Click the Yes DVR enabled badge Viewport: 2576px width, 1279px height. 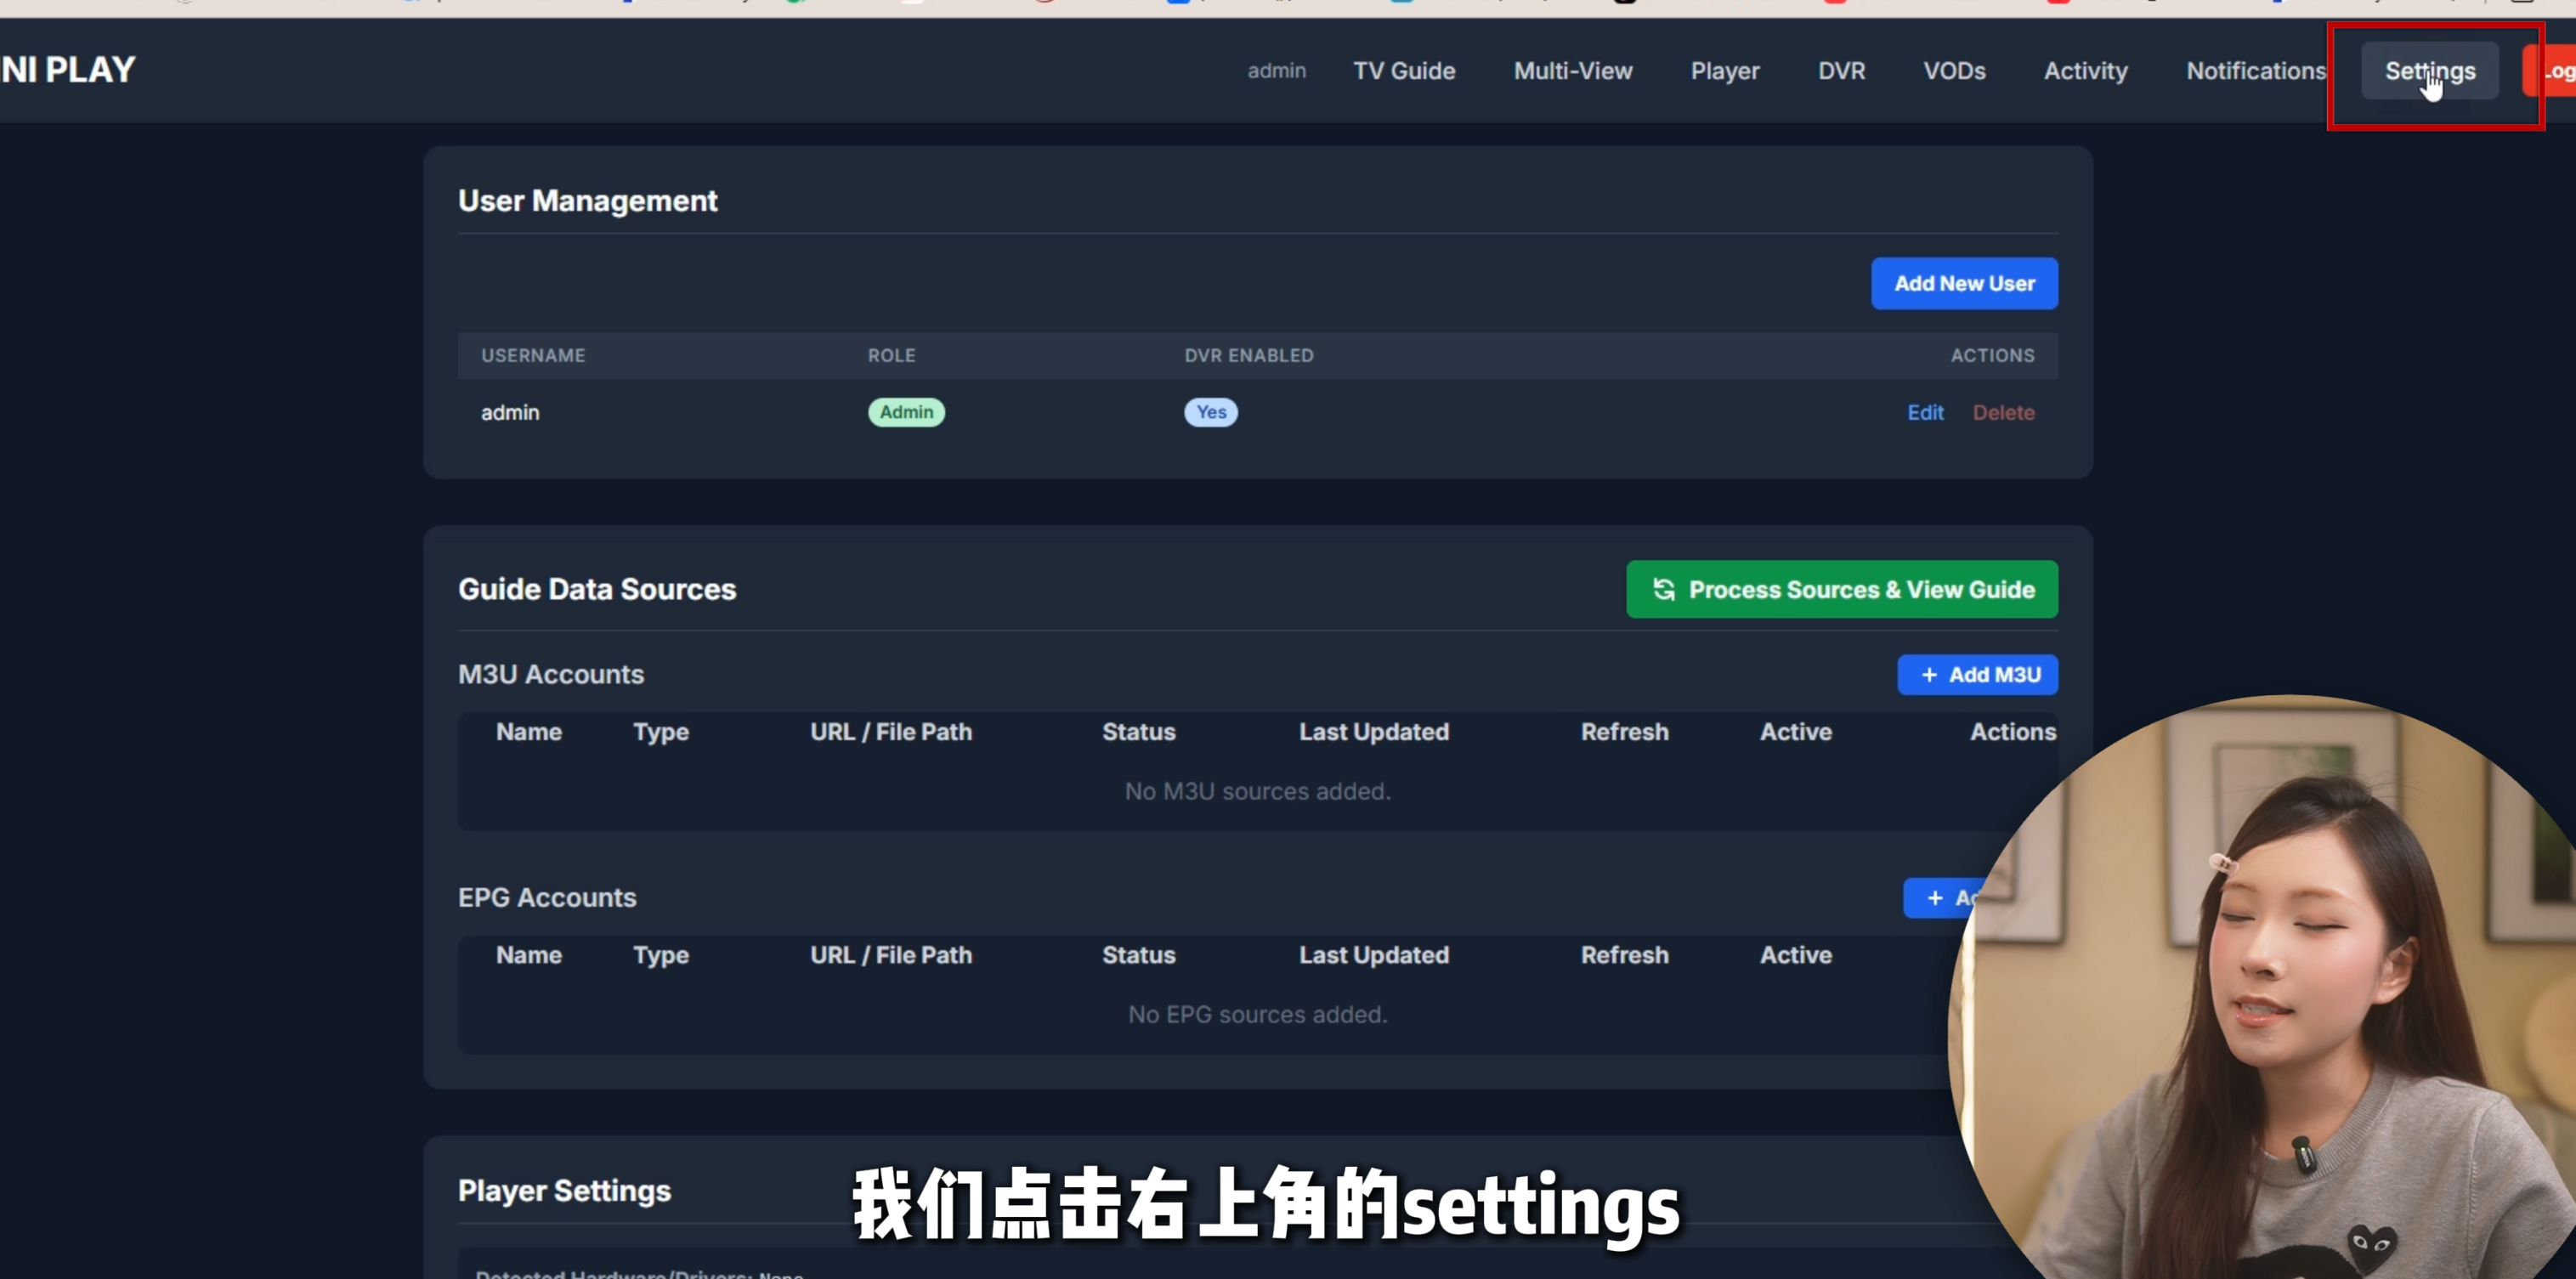[1210, 413]
